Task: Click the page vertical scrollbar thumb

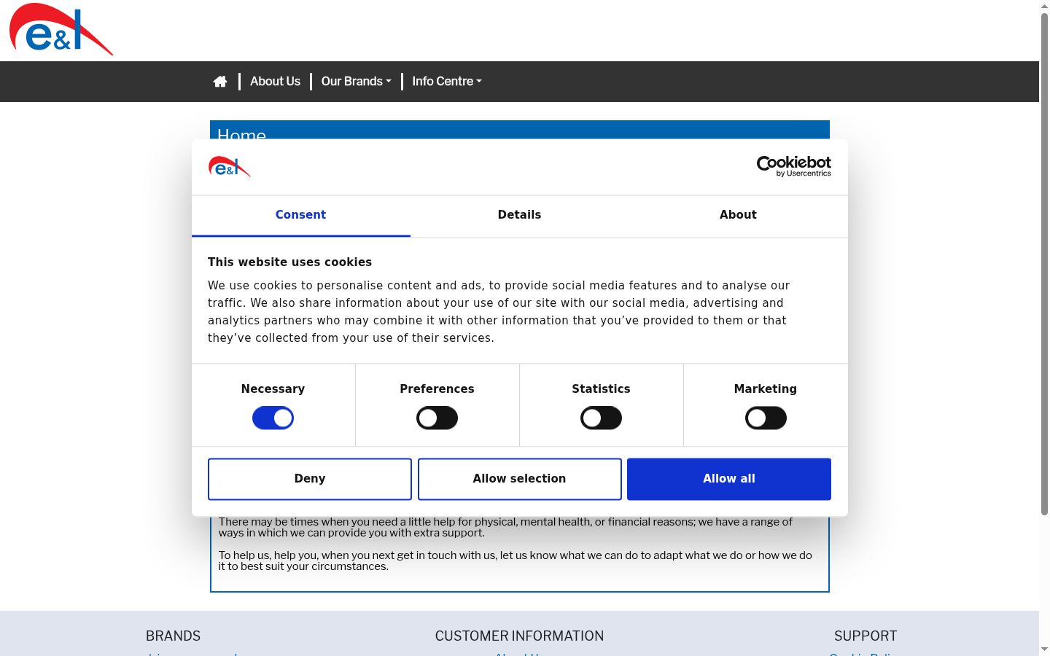Action: point(1044,262)
